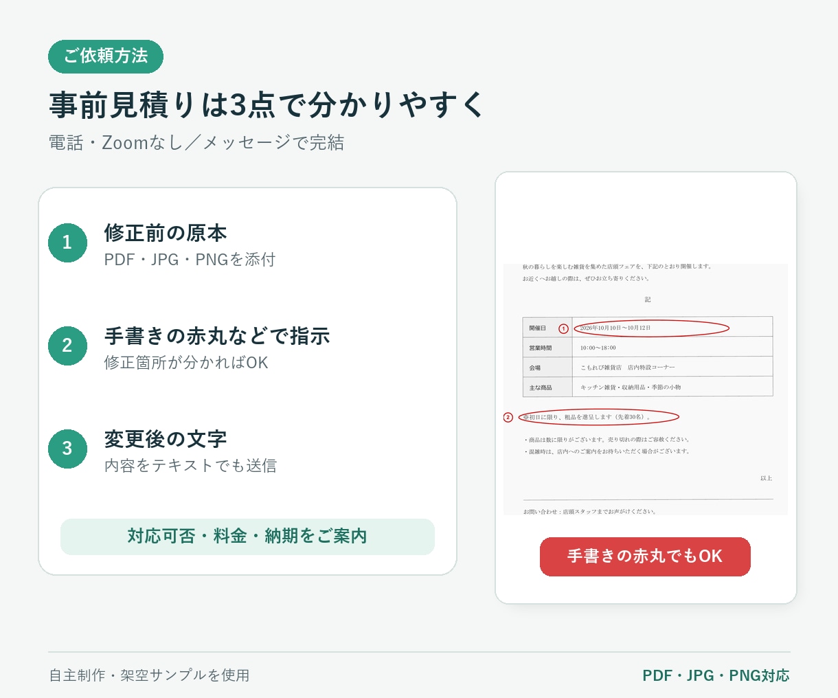Image resolution: width=838 pixels, height=698 pixels.
Task: Select the green step 1 circle beside 修正前の原本
Action: tap(67, 243)
